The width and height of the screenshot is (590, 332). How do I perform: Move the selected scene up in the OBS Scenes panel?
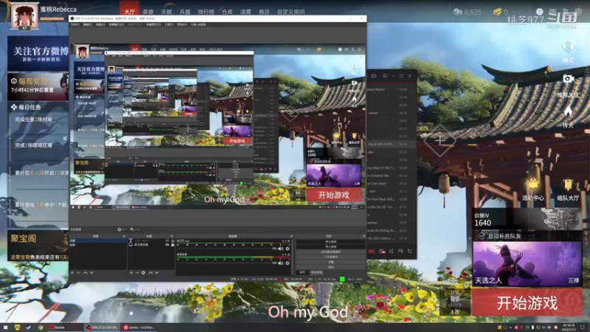pos(86,272)
